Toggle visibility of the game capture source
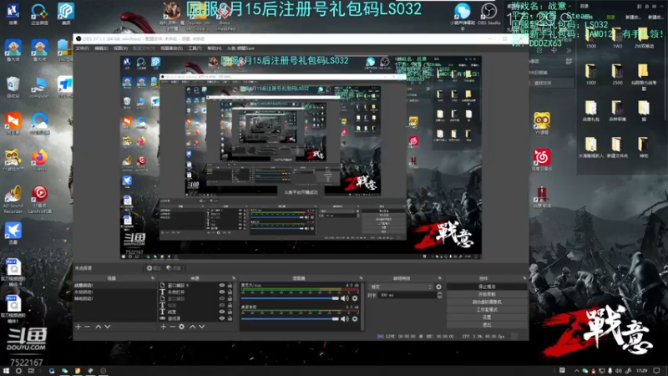Viewport: 668px width, 376px height. point(222,318)
